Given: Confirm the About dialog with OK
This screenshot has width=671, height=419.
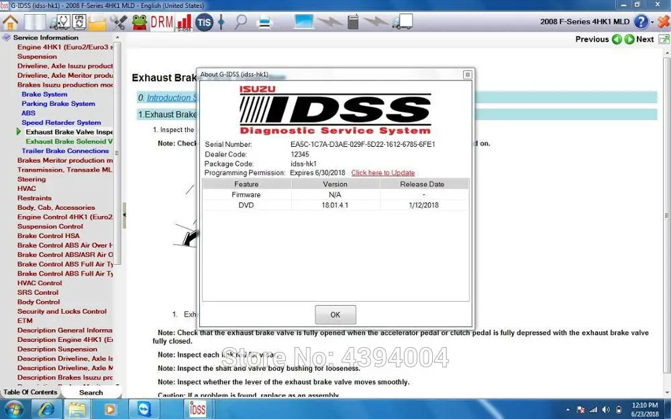Looking at the screenshot, I should (335, 314).
